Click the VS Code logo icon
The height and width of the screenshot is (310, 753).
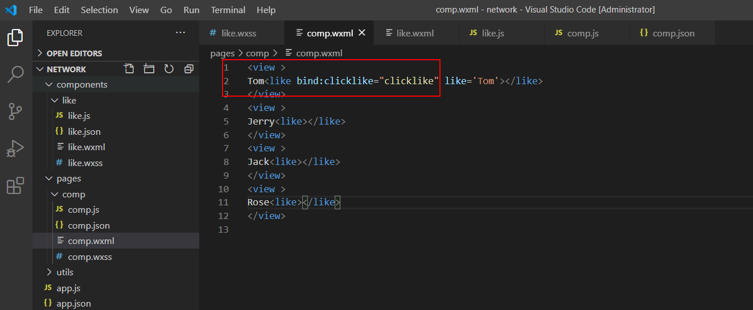pos(11,10)
